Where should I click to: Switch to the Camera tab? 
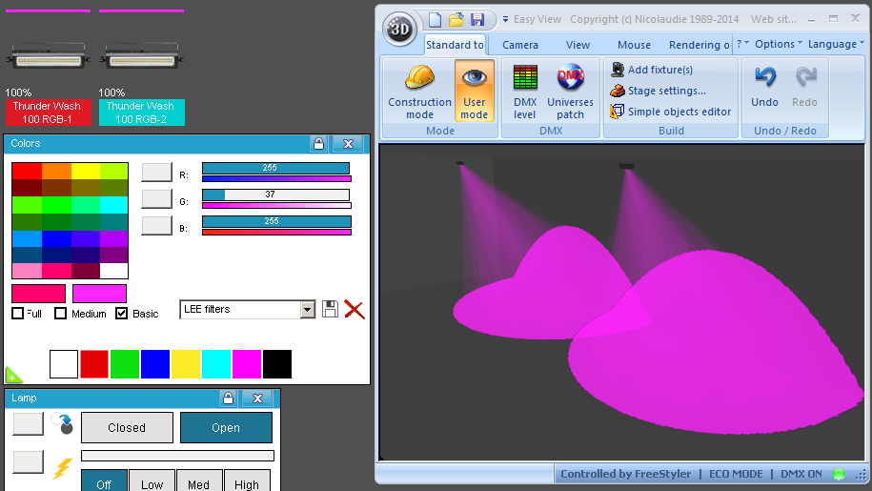(520, 45)
